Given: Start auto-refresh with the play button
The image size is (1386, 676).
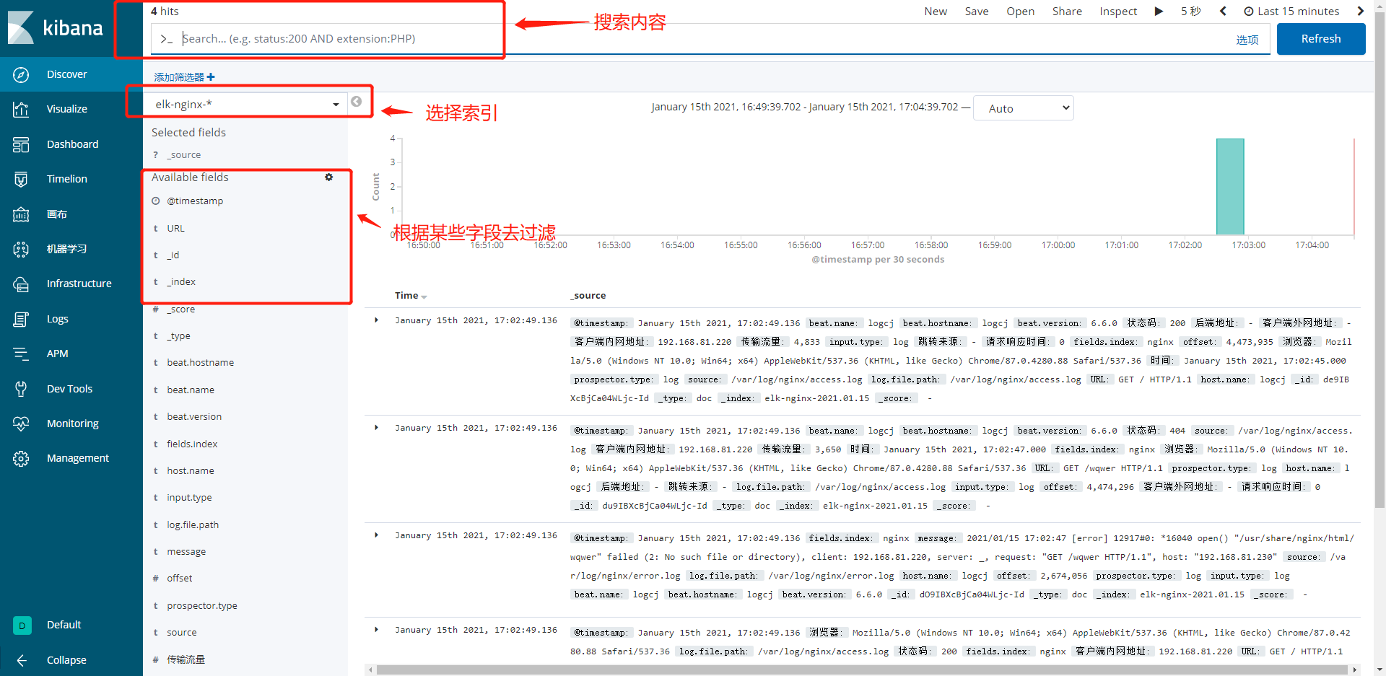Looking at the screenshot, I should (x=1159, y=11).
